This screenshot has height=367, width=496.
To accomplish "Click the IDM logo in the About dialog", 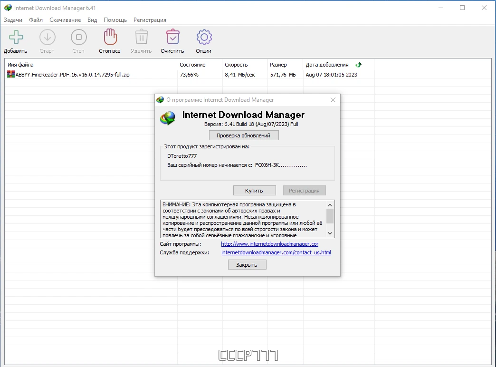I will [168, 118].
